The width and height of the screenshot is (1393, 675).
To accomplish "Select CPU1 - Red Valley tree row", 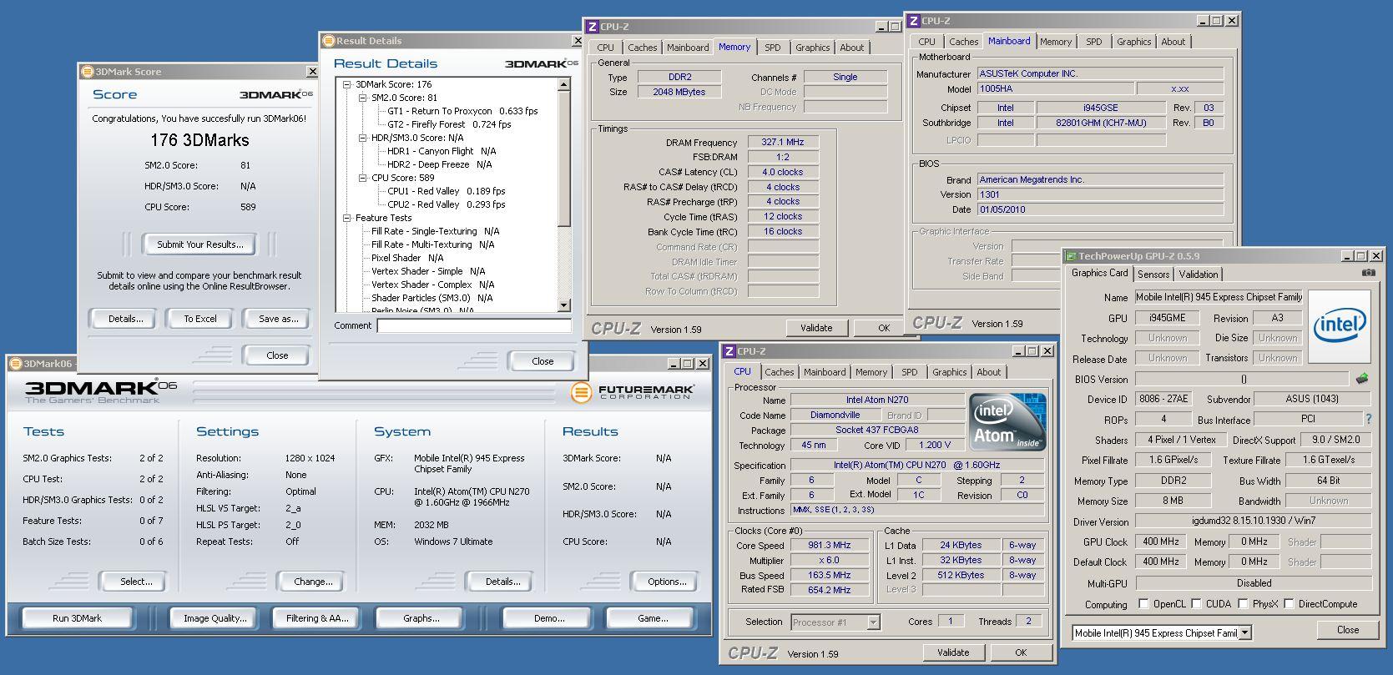I will tap(447, 191).
